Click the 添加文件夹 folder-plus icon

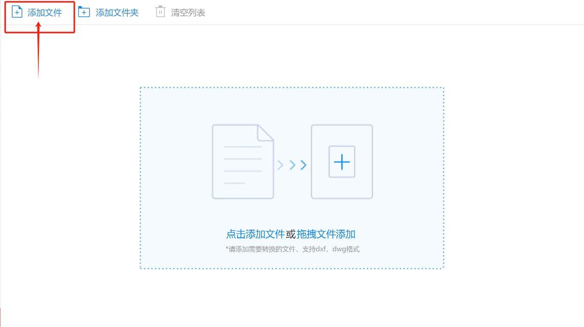point(84,12)
